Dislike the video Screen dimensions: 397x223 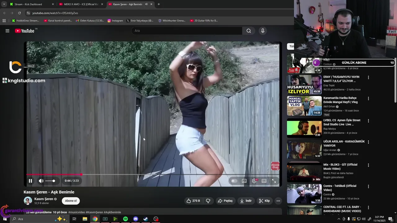[208, 201]
